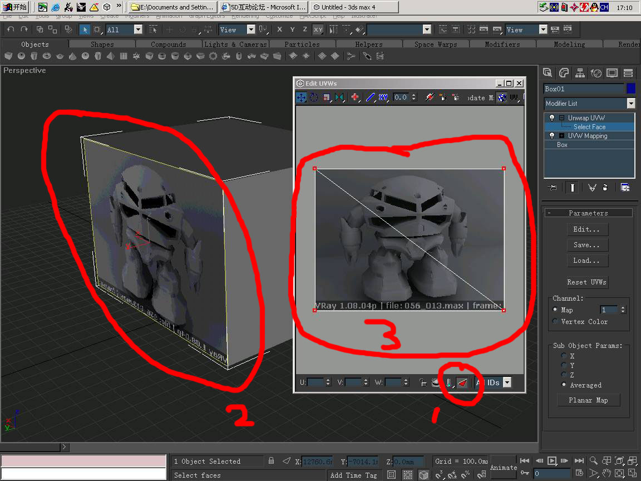Toggle Unwrap UVW modifier lightbulb on/off
The image size is (641, 481).
pyautogui.click(x=552, y=118)
